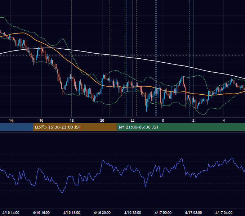Click the London 15:30-21:00 JST session bar

click(75, 127)
